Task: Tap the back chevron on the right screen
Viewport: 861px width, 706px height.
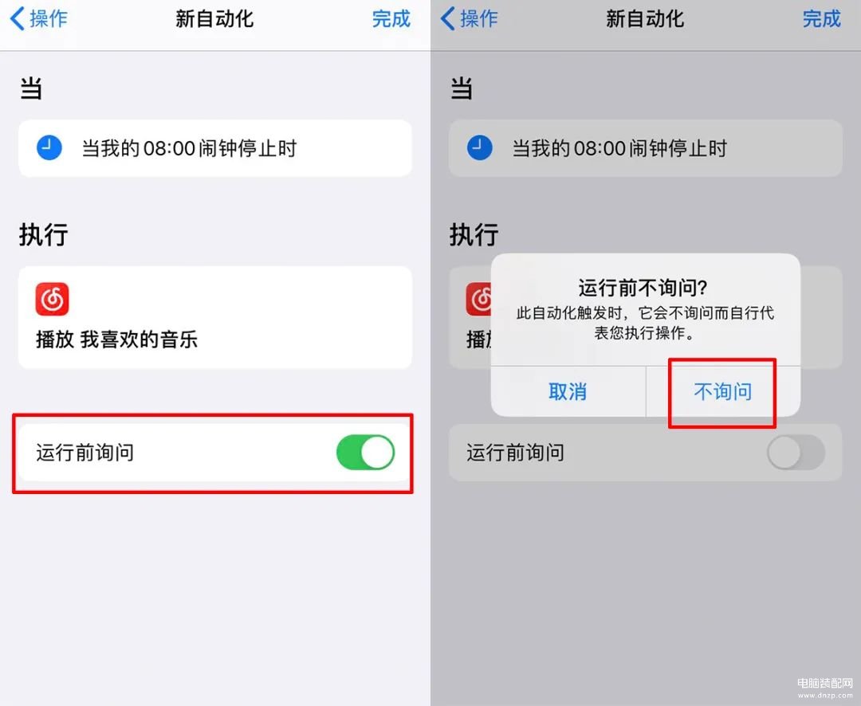Action: click(x=447, y=18)
